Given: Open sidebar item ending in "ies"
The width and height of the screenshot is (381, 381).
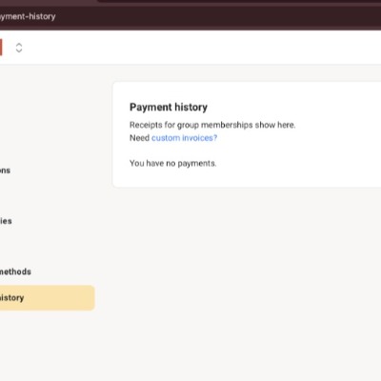Looking at the screenshot, I should (x=6, y=221).
